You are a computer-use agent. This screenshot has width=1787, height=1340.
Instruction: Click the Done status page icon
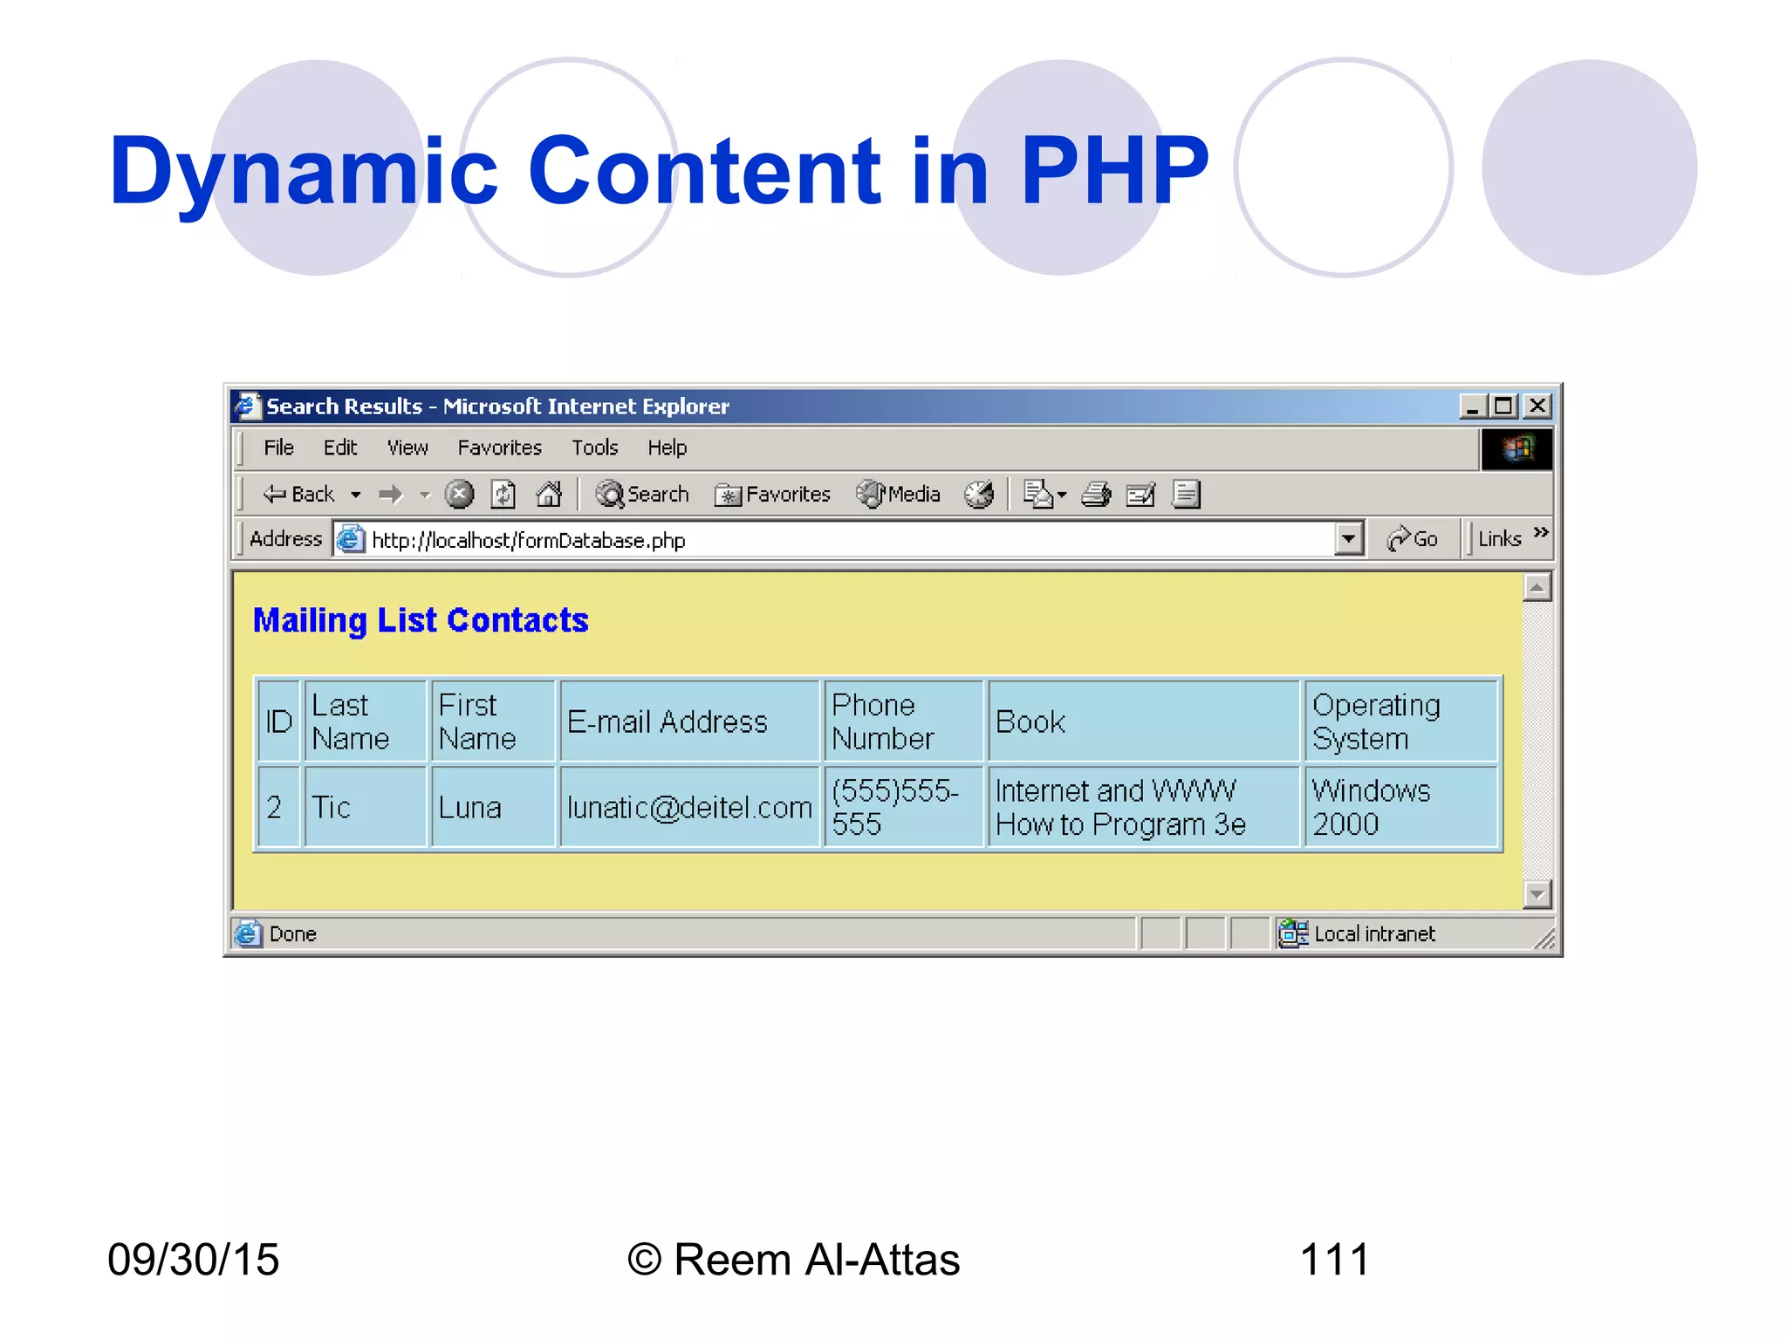pos(249,933)
